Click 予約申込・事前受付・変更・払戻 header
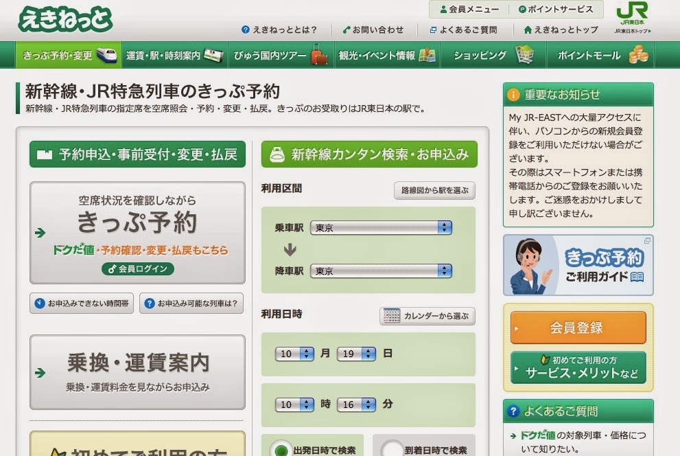The image size is (680, 456). [137, 154]
